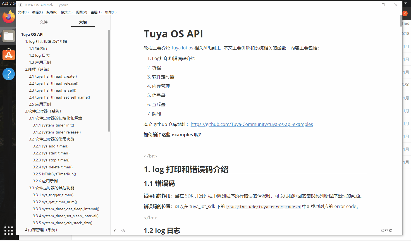Viewport: 411px width, 241px height.
Task: Open the github tuya-os-api-examples link
Action: point(252,124)
